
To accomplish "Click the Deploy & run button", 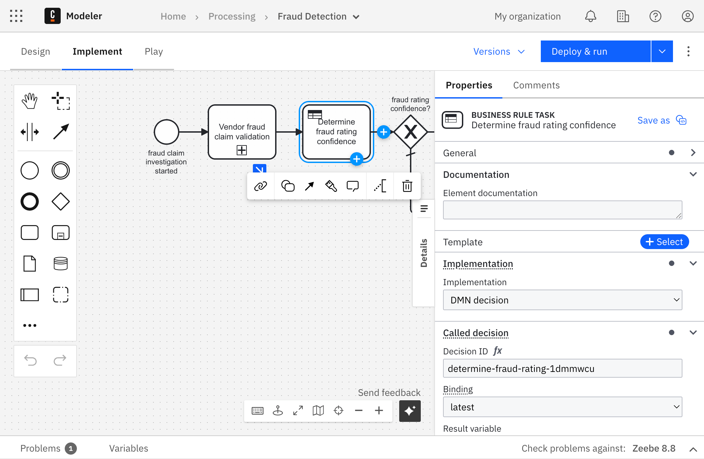I will (595, 51).
